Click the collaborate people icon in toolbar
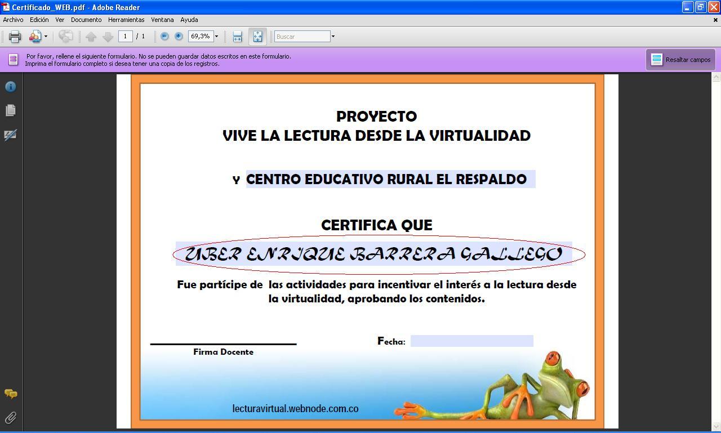Screen dimensions: 721x433 coord(35,37)
